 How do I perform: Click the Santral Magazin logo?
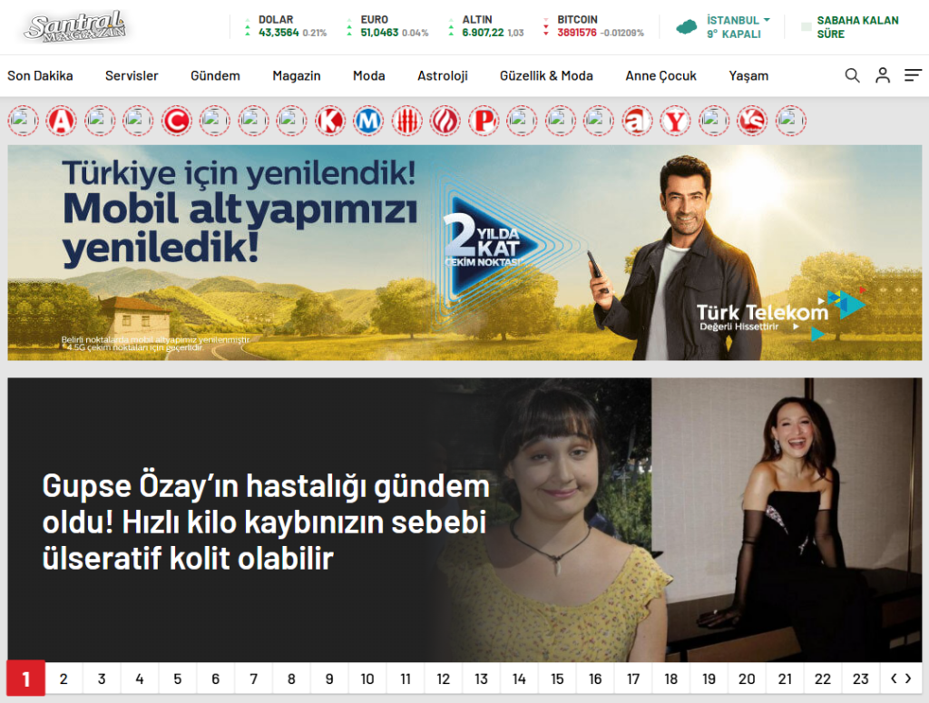[x=74, y=27]
